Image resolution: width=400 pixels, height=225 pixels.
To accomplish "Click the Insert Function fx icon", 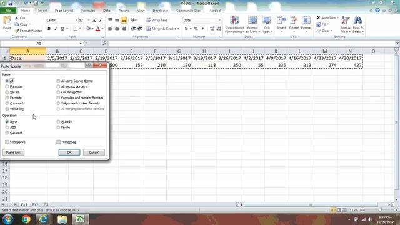I will (104, 43).
